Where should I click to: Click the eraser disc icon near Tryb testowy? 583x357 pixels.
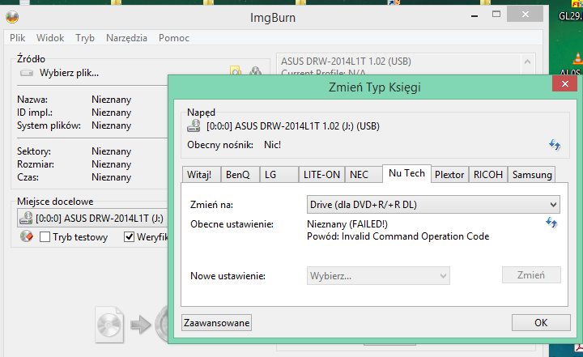point(27,236)
